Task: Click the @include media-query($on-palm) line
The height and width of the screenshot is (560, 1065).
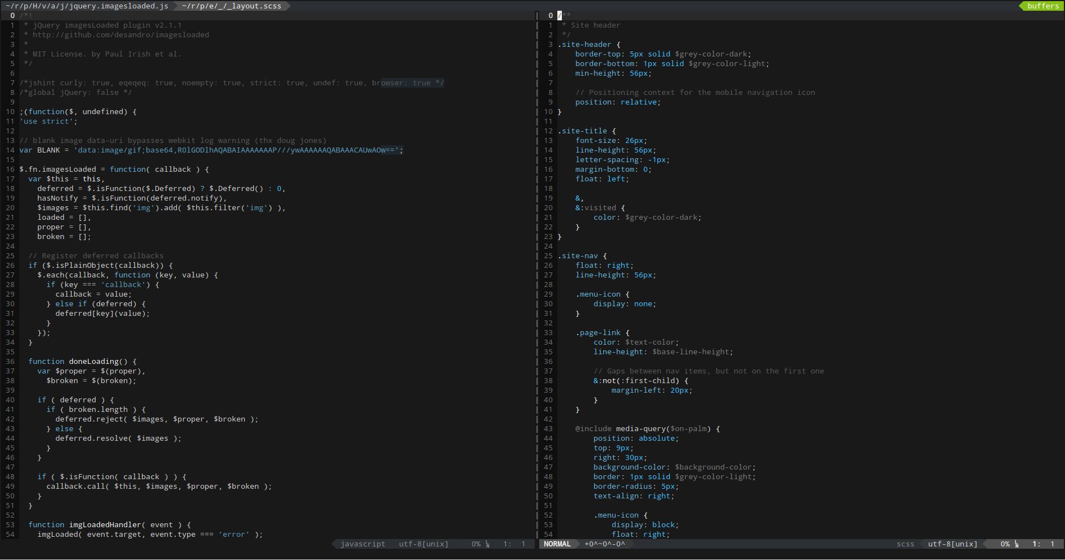Action: 648,428
